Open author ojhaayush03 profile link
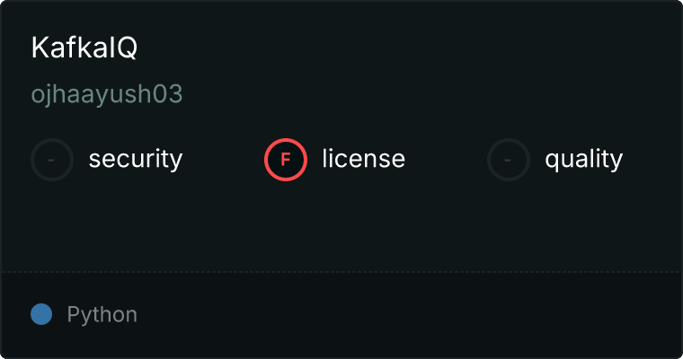 tap(107, 94)
